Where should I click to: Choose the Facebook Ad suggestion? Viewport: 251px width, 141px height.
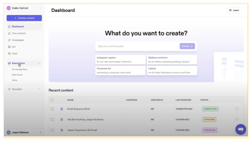[120, 70]
